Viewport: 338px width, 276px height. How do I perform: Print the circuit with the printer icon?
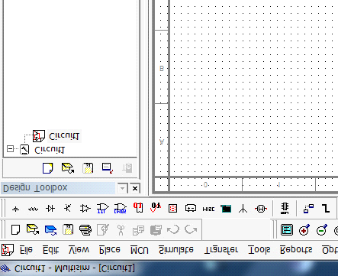click(85, 230)
